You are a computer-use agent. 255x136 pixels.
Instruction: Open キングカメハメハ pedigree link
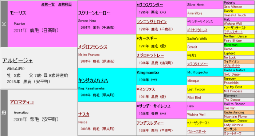93,81
